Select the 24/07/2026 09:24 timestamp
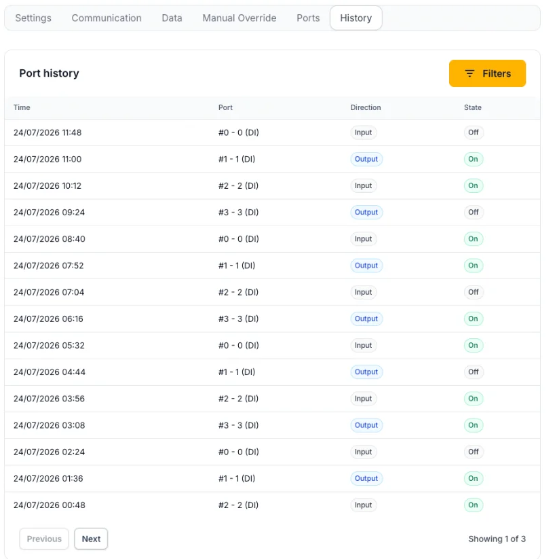 (x=49, y=213)
